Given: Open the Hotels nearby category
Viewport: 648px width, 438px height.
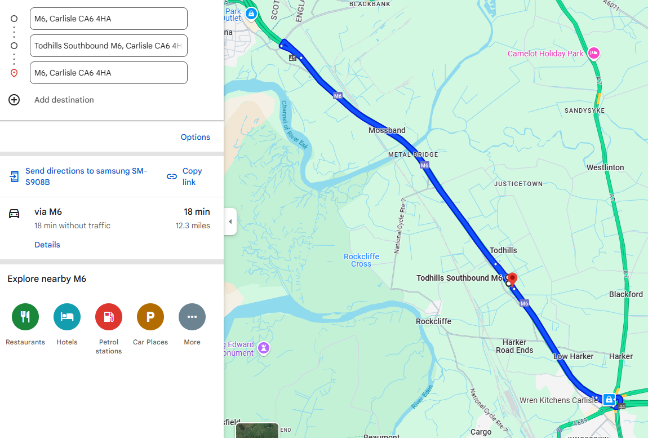Looking at the screenshot, I should pyautogui.click(x=67, y=317).
